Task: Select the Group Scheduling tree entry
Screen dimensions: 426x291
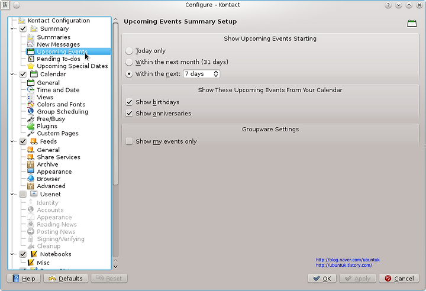Action: [63, 111]
